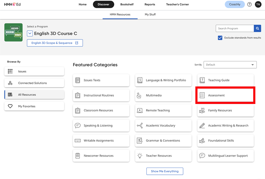Image resolution: width=265 pixels, height=179 pixels.
Task: Select Connected Solutions label in sidebar
Action: pyautogui.click(x=32, y=83)
